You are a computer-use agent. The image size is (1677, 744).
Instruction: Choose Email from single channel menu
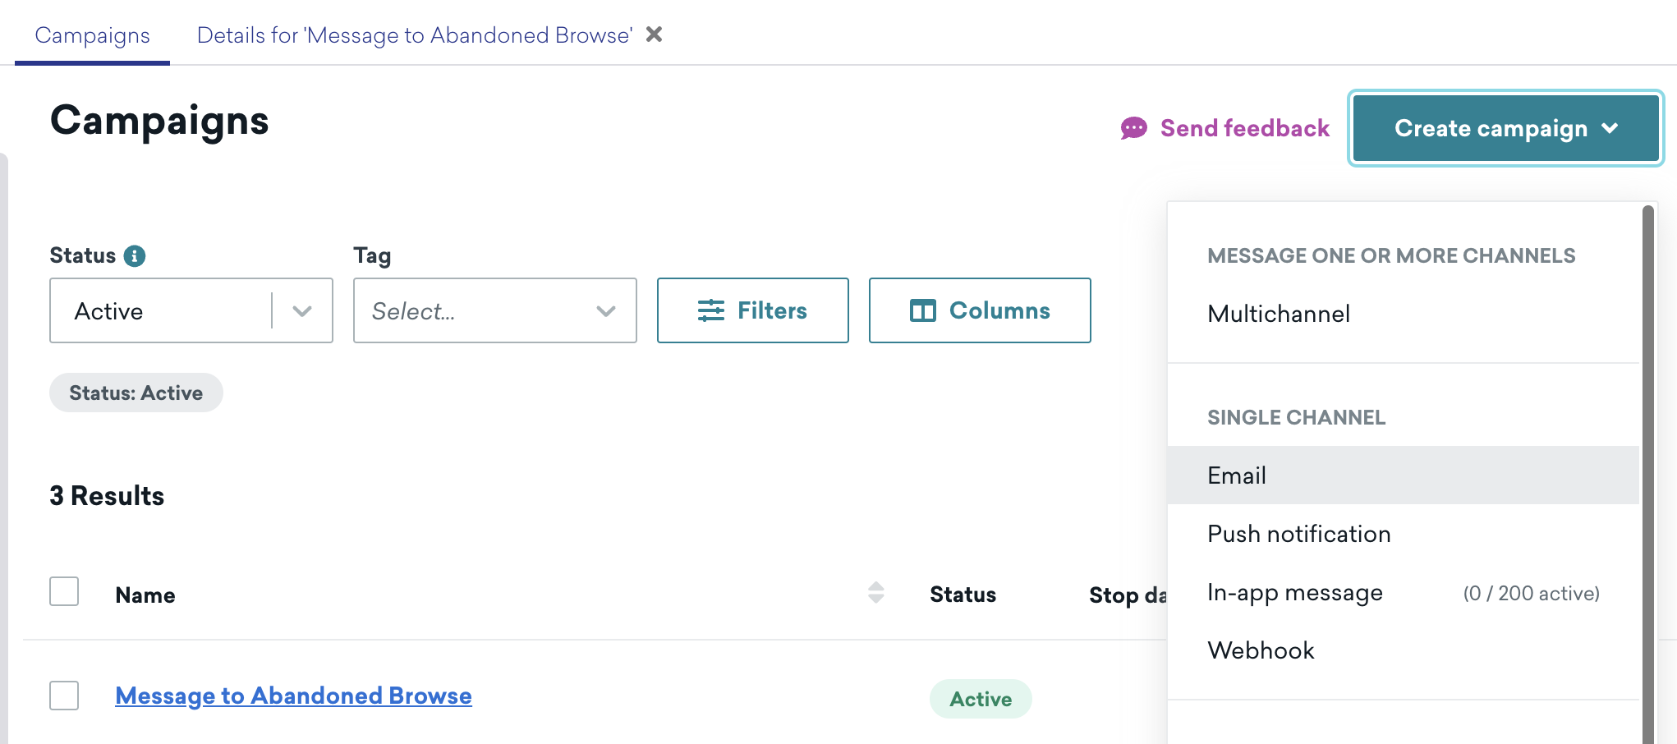coord(1237,475)
